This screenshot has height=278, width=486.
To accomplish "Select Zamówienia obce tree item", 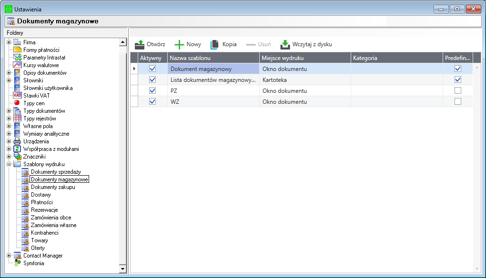I will point(51,218).
